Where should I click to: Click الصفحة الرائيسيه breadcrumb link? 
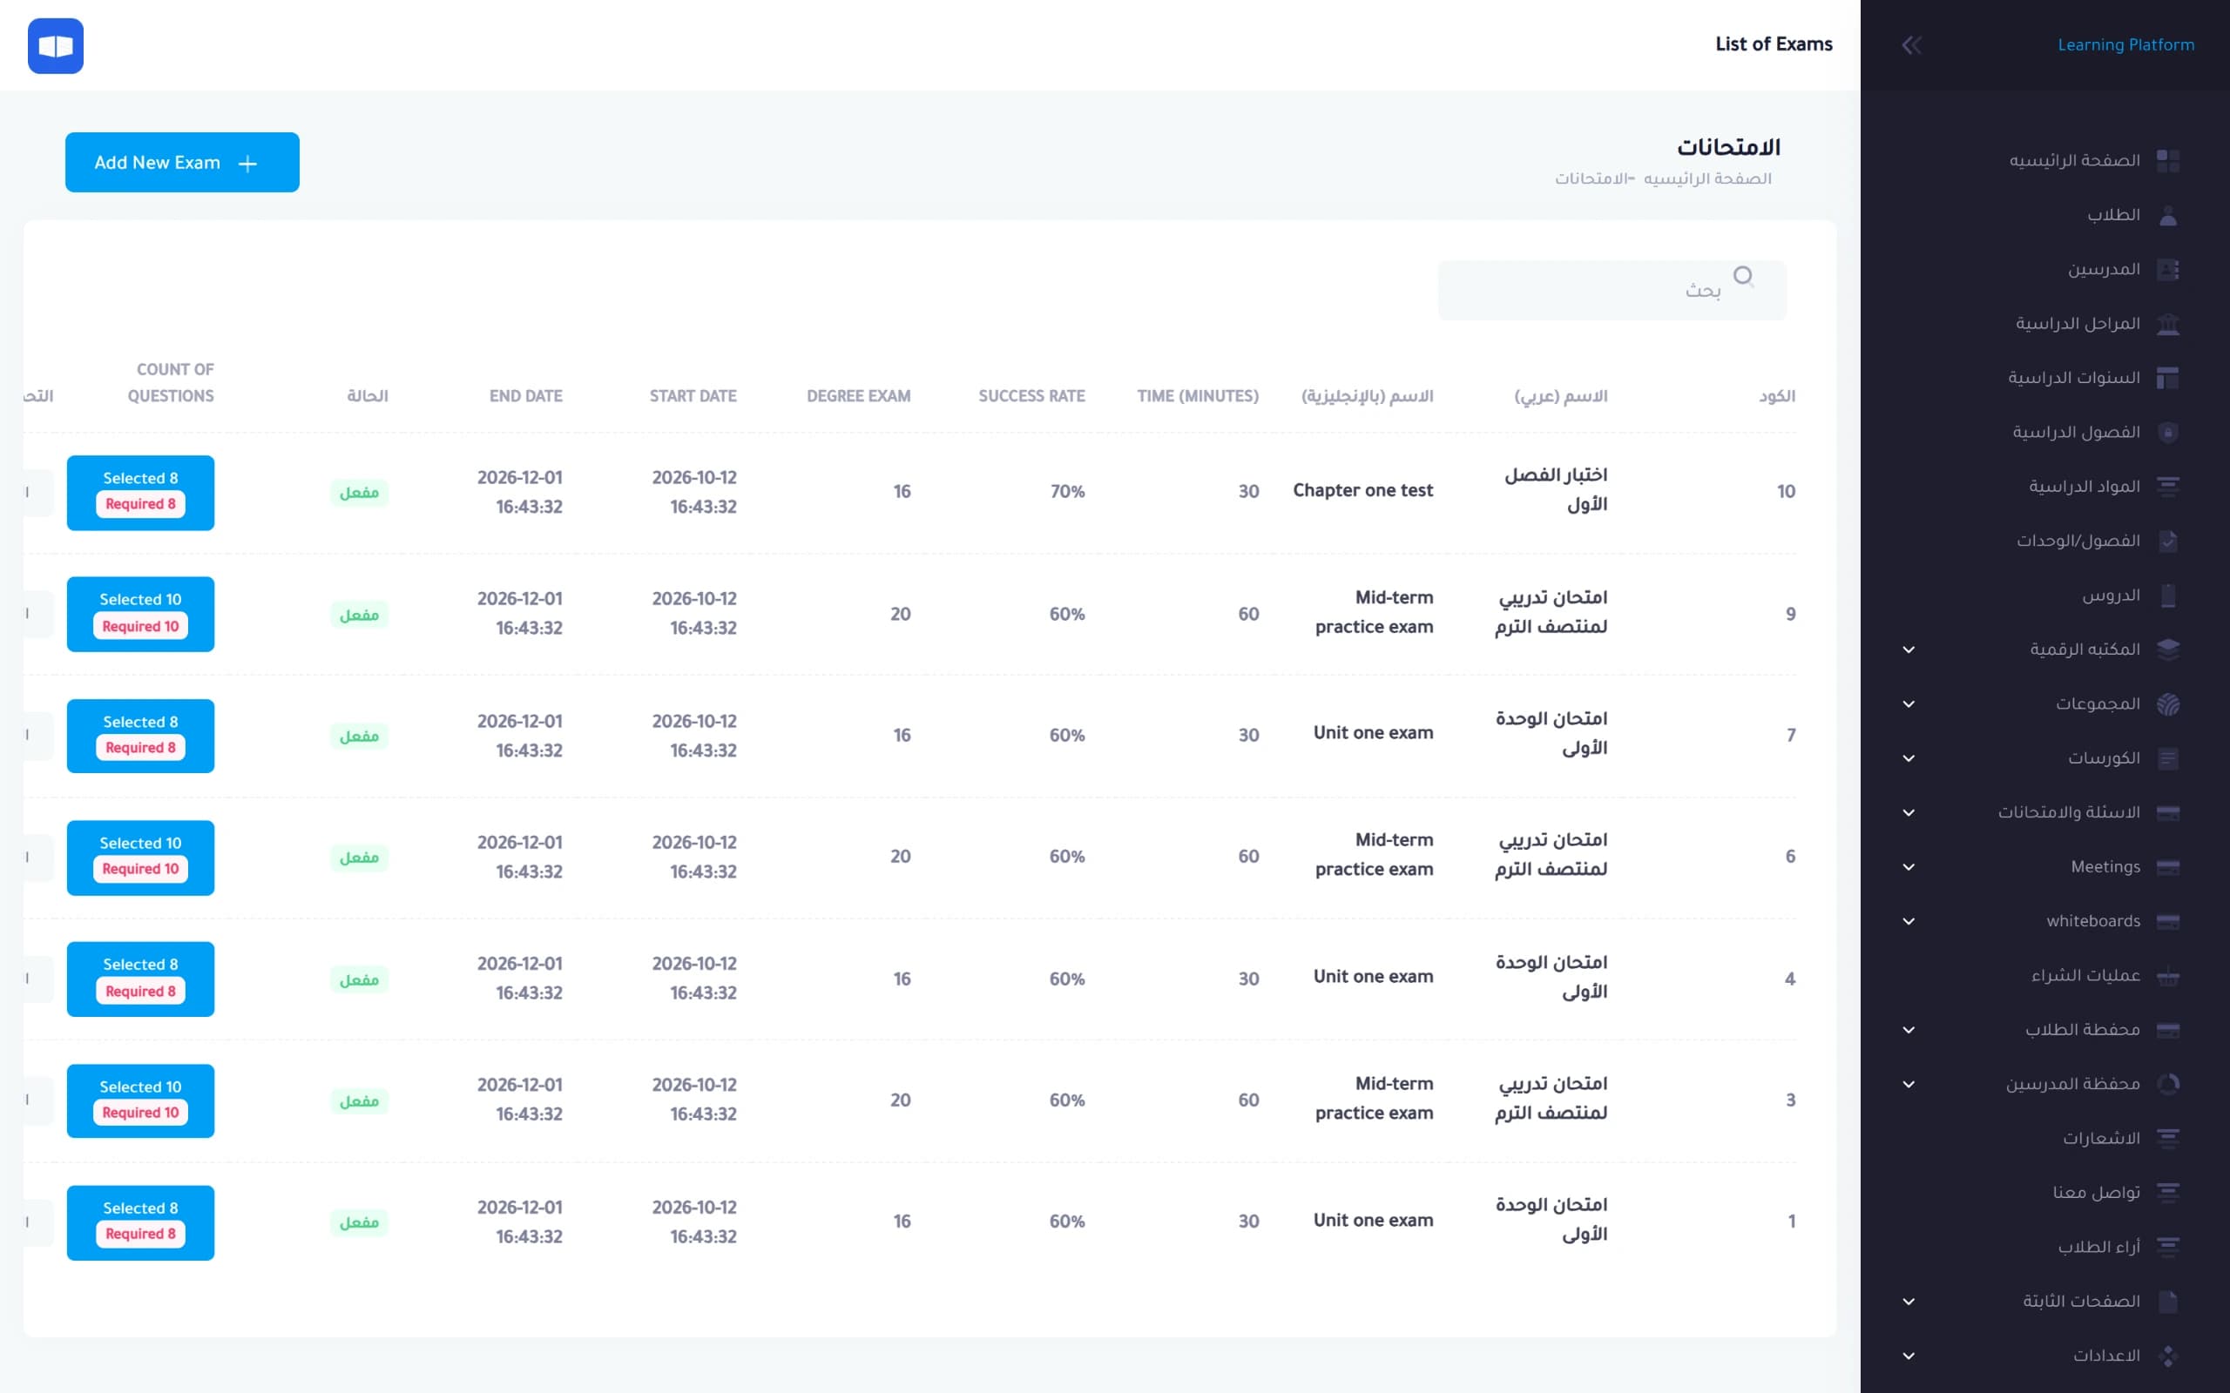[x=1707, y=178]
